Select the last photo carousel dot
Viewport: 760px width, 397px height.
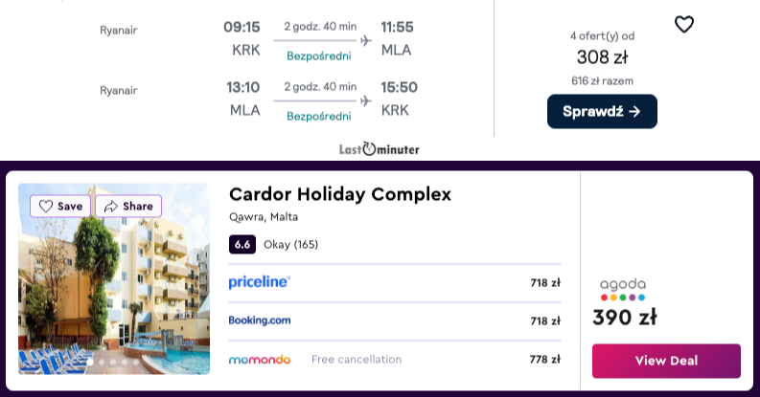click(x=136, y=362)
